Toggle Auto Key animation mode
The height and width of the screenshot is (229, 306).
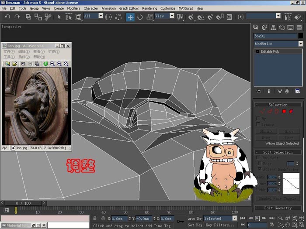pos(195,219)
